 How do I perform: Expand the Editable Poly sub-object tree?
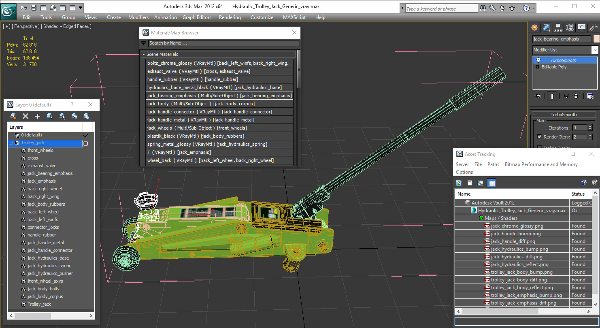coord(538,67)
